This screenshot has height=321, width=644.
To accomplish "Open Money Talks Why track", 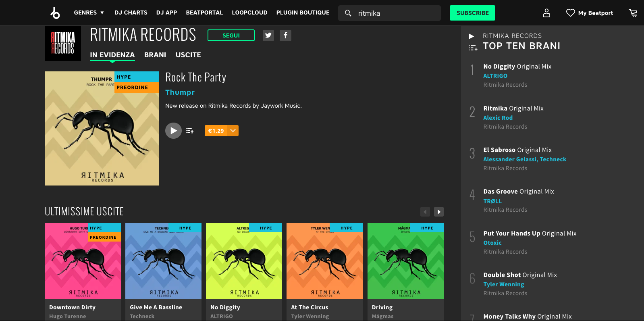I will tap(528, 317).
